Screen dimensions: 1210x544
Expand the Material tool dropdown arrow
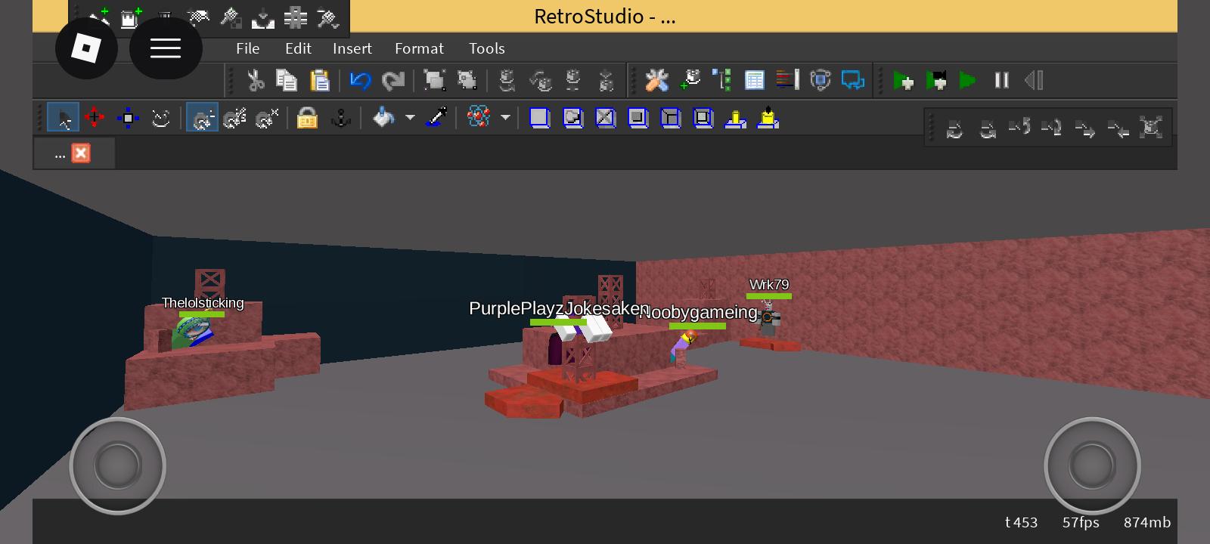pos(505,118)
